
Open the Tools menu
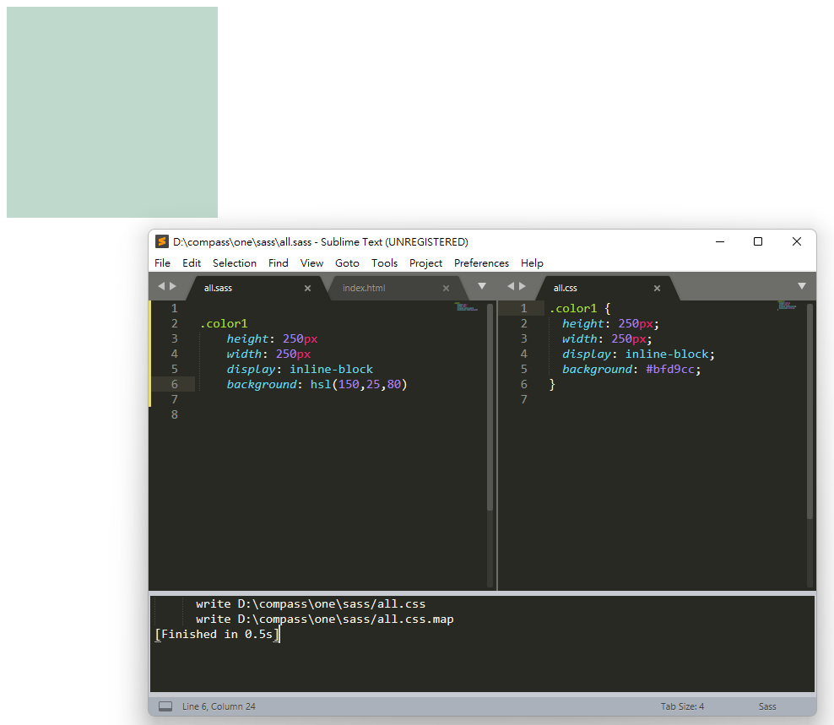pos(385,262)
